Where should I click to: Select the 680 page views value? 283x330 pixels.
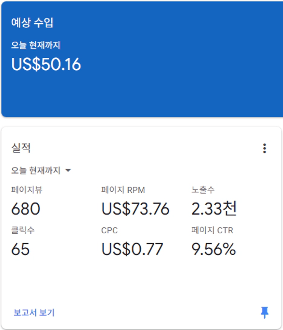point(26,209)
